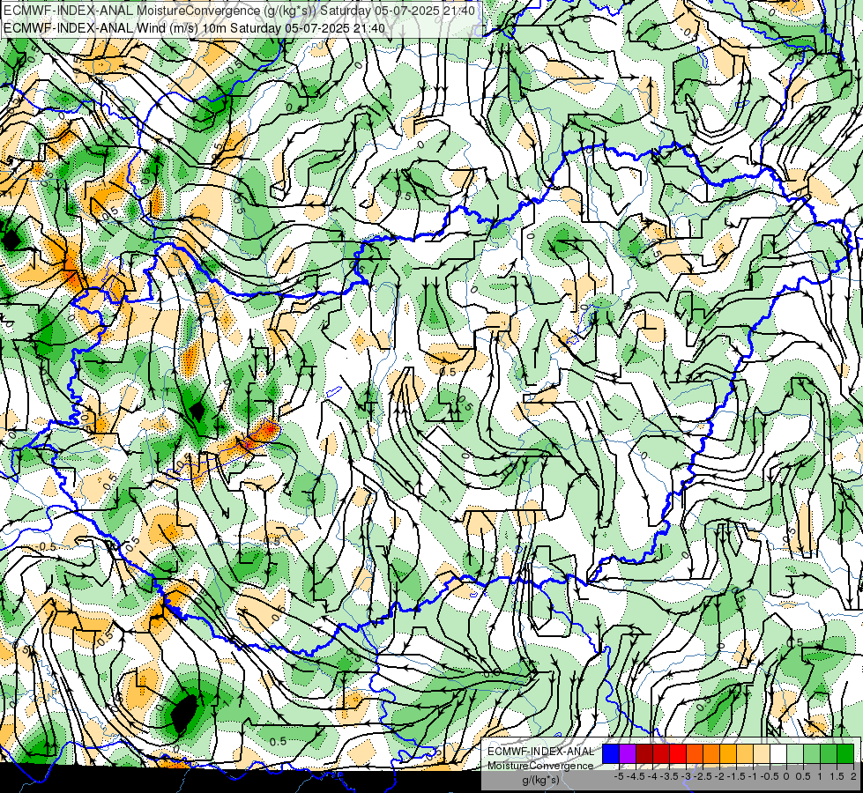863x793 pixels.
Task: Click the 'Wind (m/s) 10m' title line
Action: coord(194,28)
